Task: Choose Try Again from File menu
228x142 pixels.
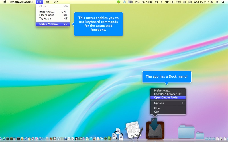Action: [x=53, y=18]
